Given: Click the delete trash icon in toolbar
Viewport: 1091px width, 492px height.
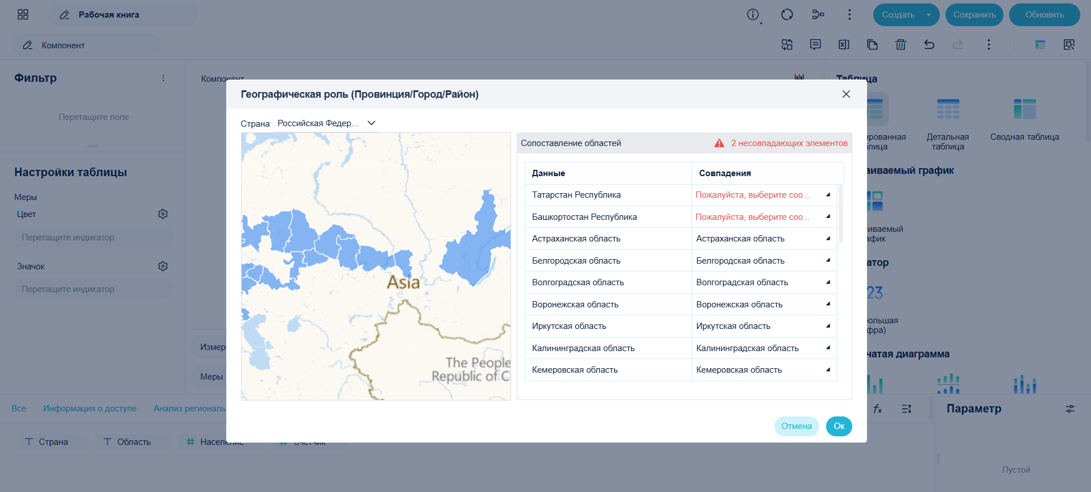Looking at the screenshot, I should (901, 45).
